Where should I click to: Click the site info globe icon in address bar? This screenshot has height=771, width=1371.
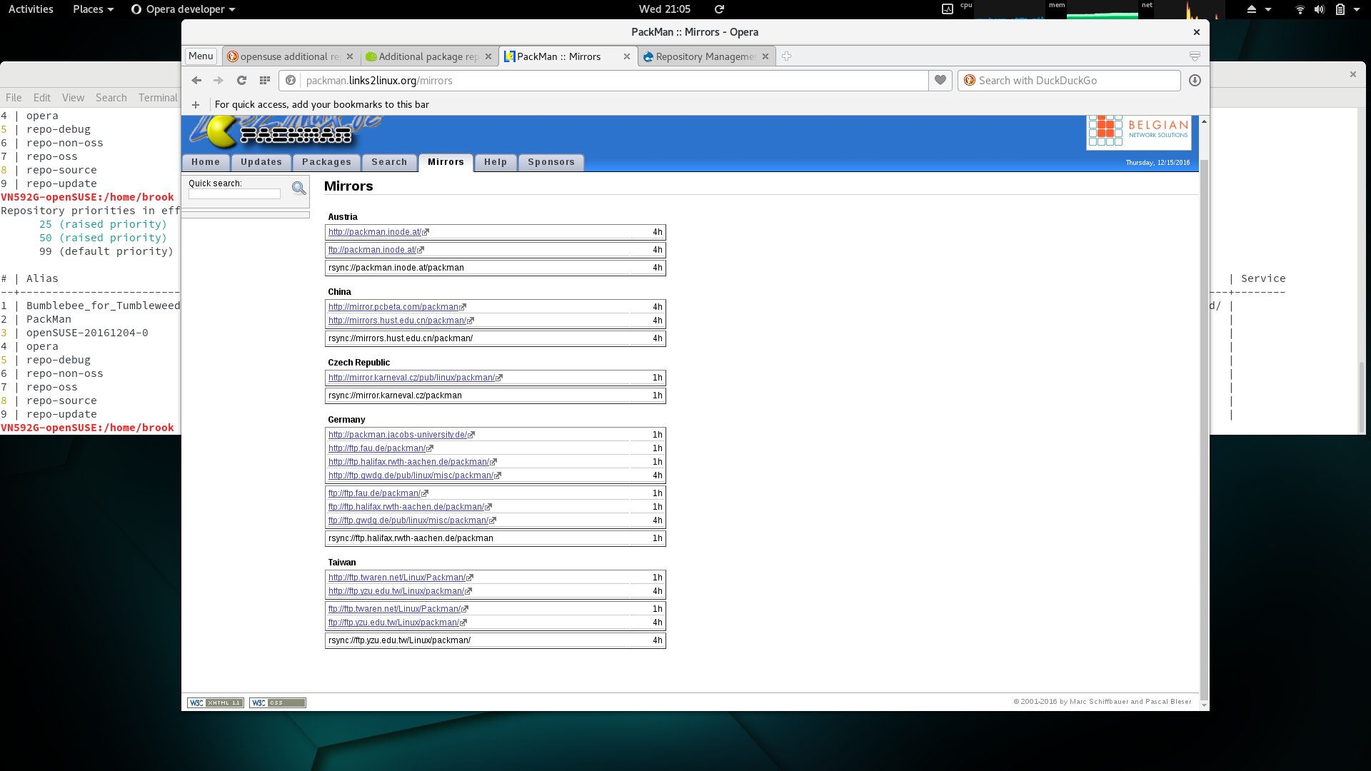point(291,81)
